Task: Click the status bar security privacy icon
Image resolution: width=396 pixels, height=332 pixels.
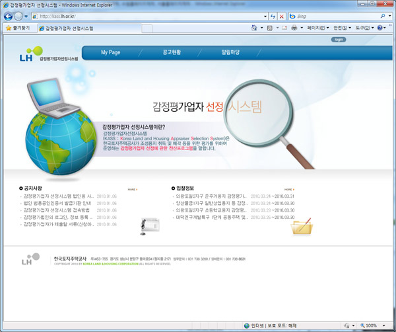Action: [347, 325]
